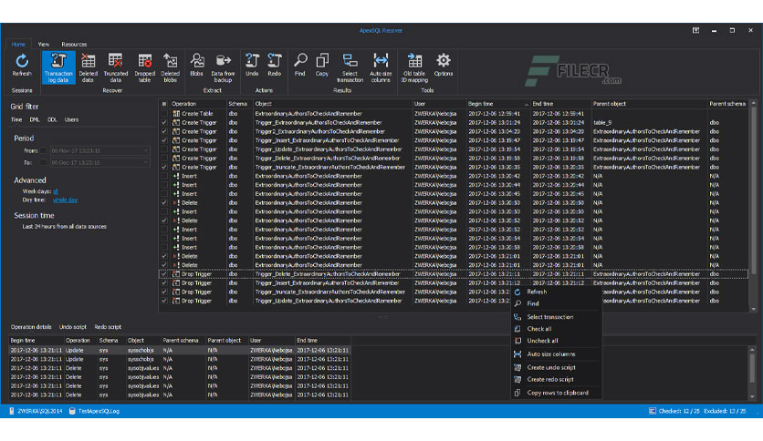The image size is (763, 441).
Task: Click the ZWERKA\SQL2014 server status icon
Action: point(12,411)
